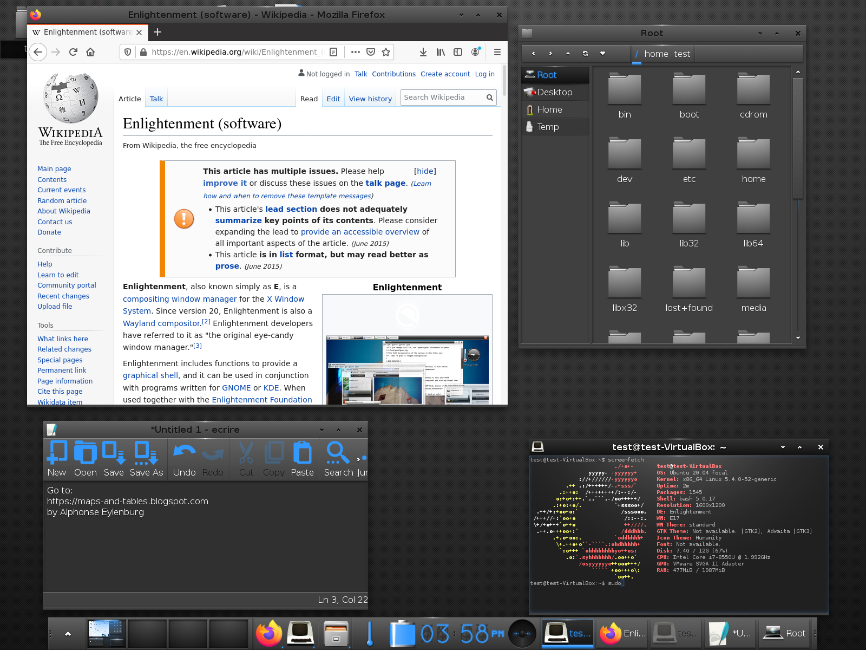The width and height of the screenshot is (866, 650).
Task: Toggle Firefox reader view
Action: pyautogui.click(x=333, y=52)
